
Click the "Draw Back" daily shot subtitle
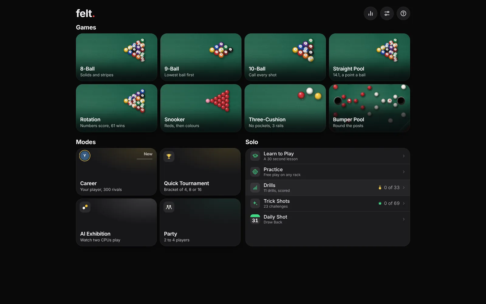(x=273, y=222)
